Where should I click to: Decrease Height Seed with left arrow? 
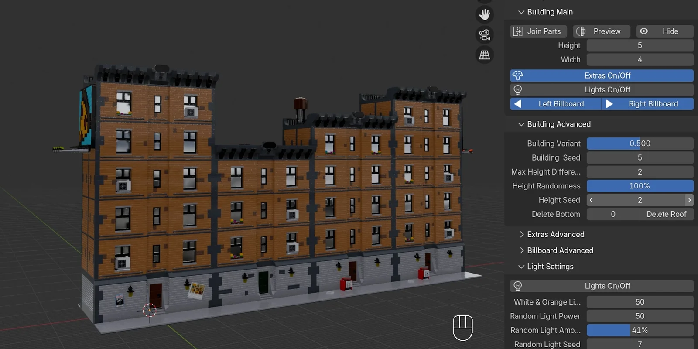591,200
